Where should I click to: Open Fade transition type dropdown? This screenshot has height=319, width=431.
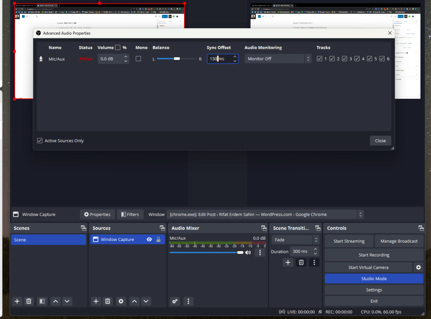coord(295,240)
